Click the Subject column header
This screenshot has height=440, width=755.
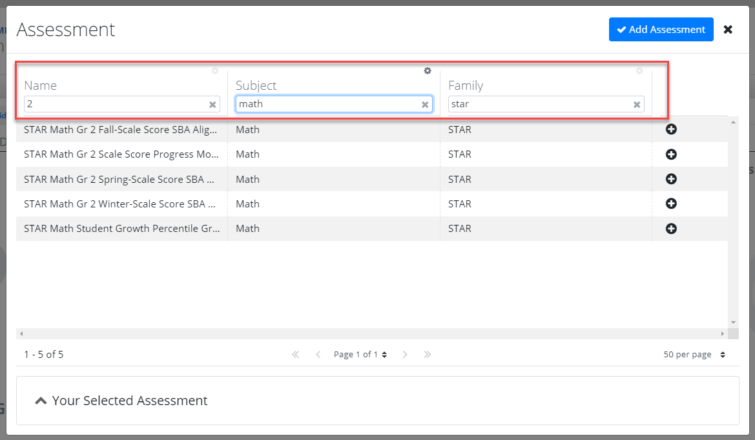(256, 85)
